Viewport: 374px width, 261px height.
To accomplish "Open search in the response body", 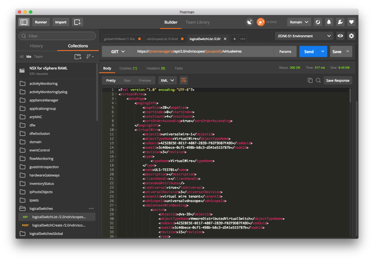I will [318, 80].
